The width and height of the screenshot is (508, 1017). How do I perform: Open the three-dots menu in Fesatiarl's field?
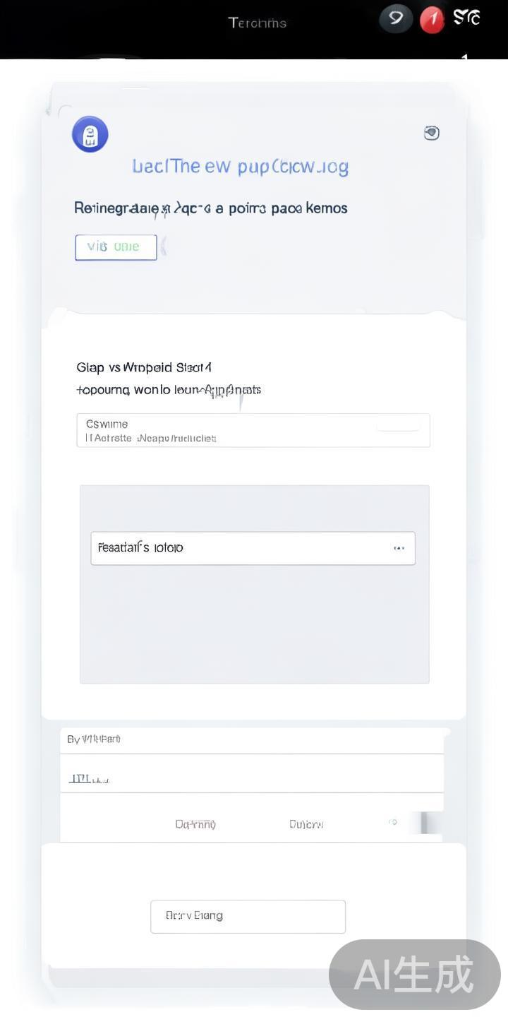[399, 548]
